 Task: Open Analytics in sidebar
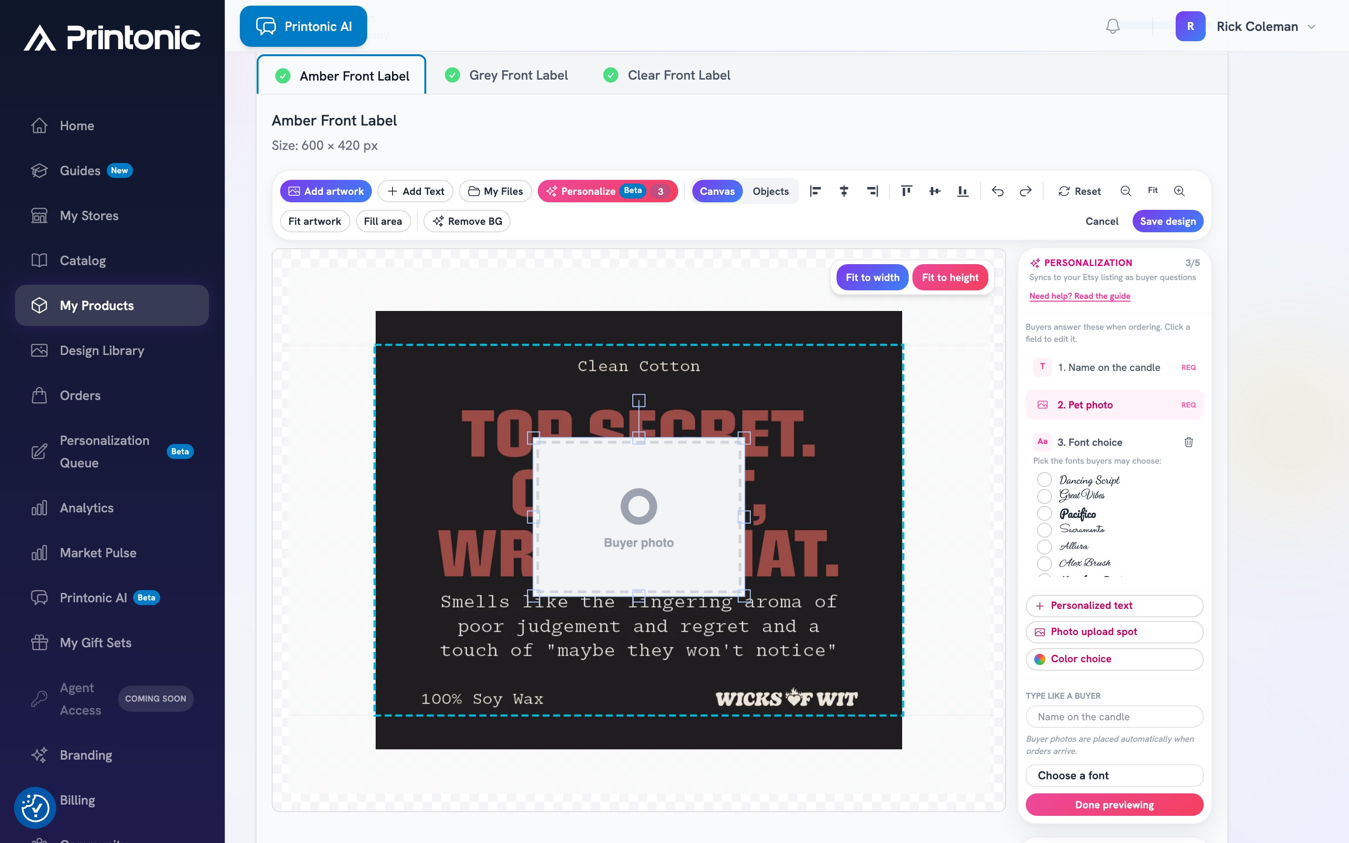111,508
